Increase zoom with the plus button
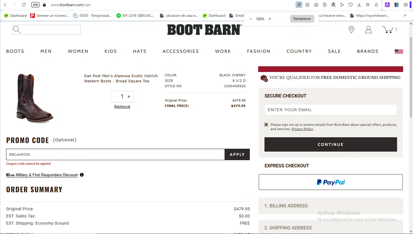Image resolution: width=413 pixels, height=234 pixels. point(270,19)
